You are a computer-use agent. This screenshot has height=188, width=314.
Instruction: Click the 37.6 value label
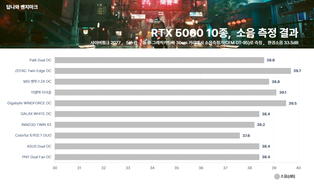[246, 136]
